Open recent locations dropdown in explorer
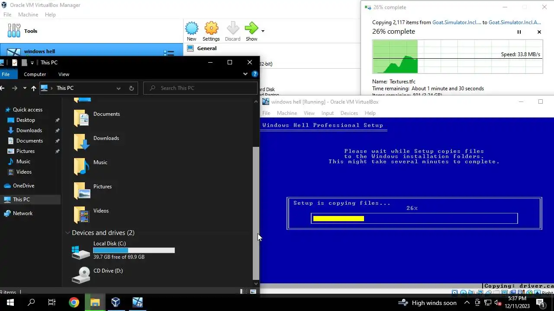The image size is (554, 311). tap(25, 88)
